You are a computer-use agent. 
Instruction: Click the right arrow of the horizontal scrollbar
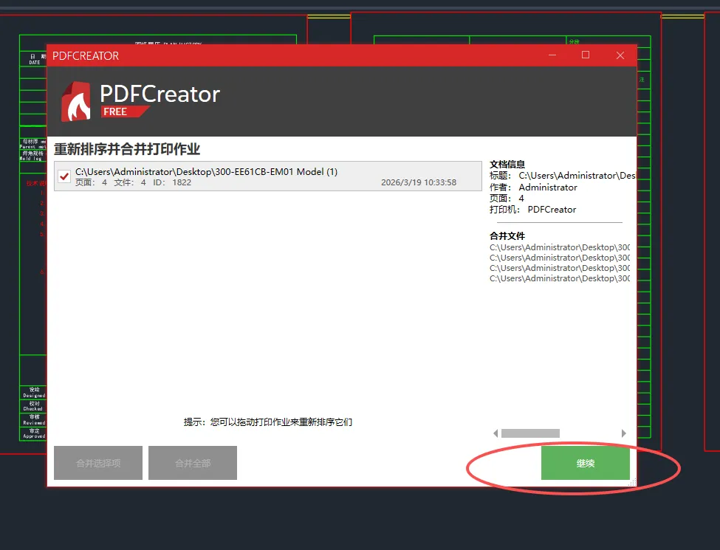pos(623,433)
